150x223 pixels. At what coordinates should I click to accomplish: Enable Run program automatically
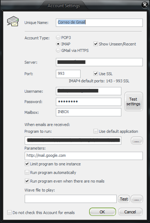click(27, 173)
